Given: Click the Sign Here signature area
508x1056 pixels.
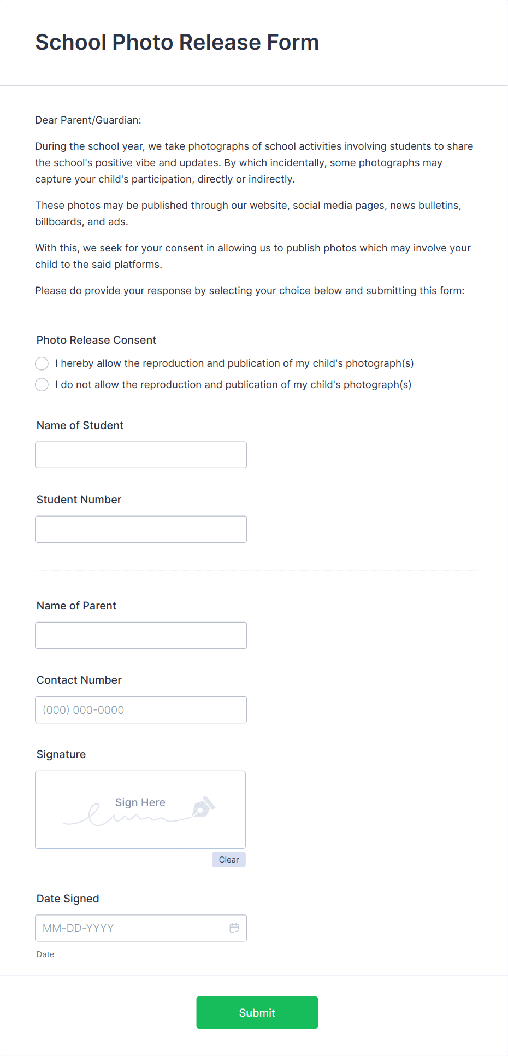Looking at the screenshot, I should 140,809.
